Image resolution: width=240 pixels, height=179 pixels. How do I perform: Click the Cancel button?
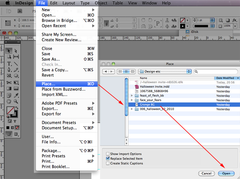click(x=206, y=173)
